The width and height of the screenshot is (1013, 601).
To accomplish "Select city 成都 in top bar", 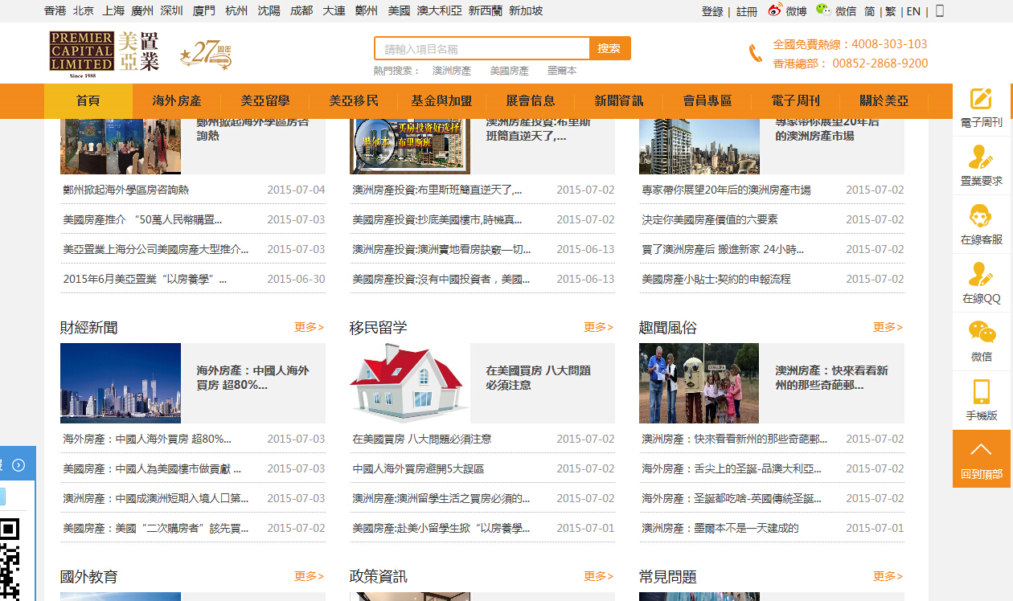I will coord(301,10).
